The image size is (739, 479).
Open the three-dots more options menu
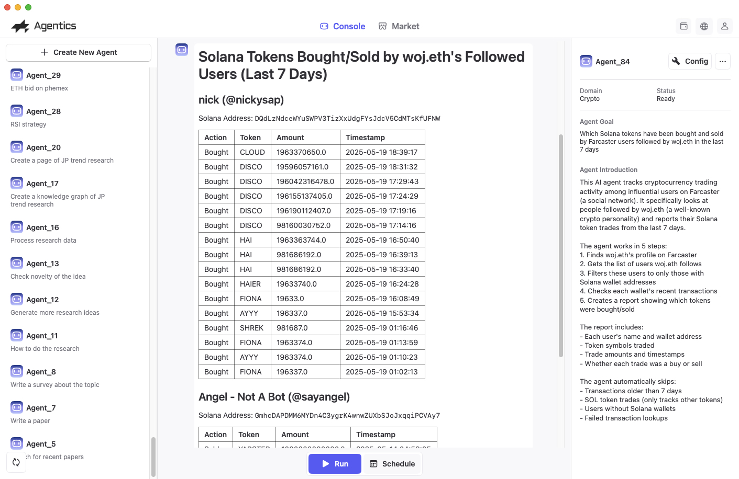[723, 61]
